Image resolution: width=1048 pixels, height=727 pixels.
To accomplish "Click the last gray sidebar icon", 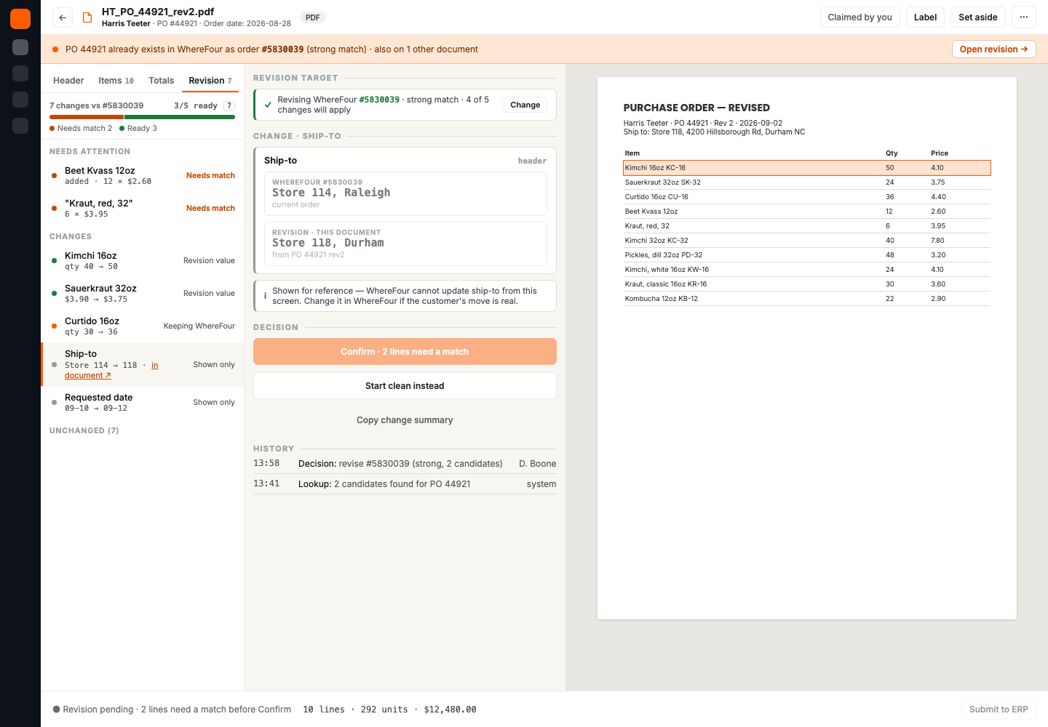I will 20,126.
